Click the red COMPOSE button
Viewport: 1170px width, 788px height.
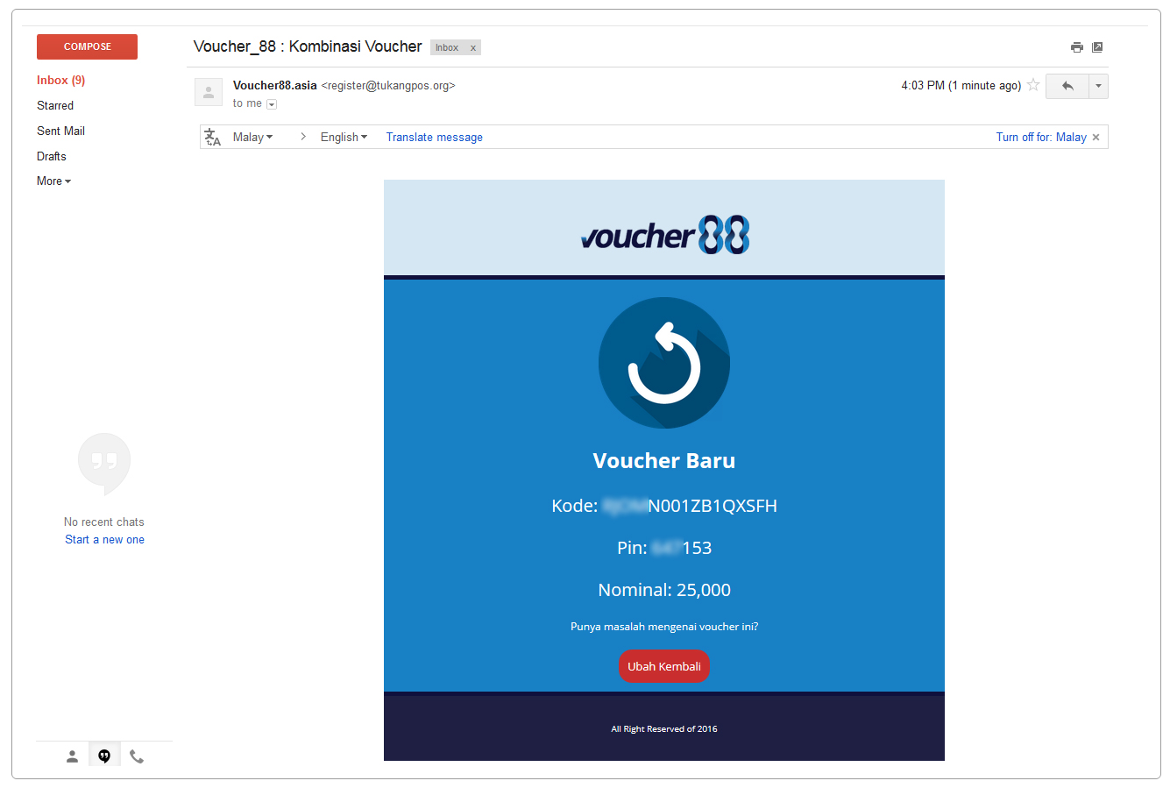(x=87, y=46)
